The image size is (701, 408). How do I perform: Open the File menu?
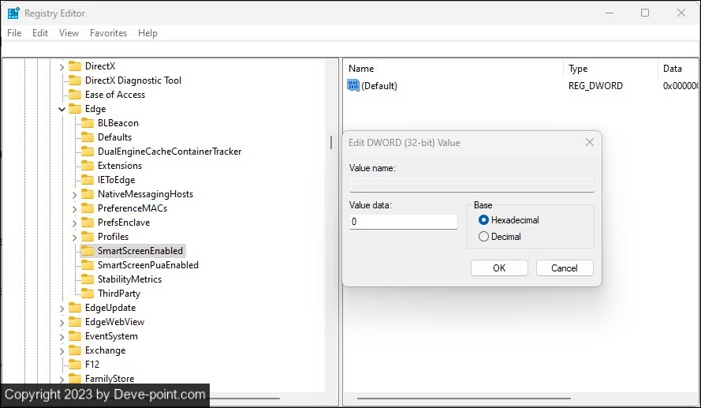14,33
